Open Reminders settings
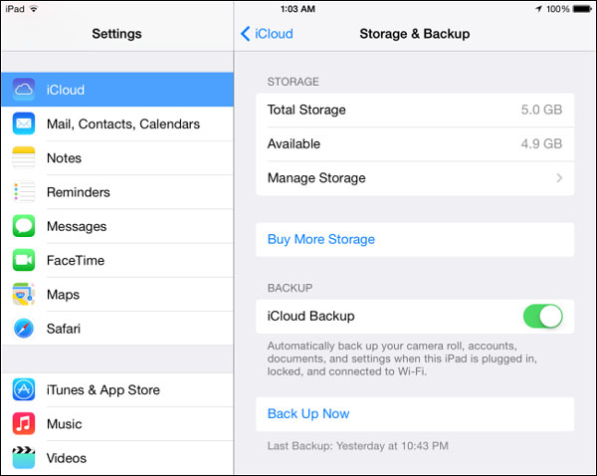This screenshot has height=476, width=597. 117,192
